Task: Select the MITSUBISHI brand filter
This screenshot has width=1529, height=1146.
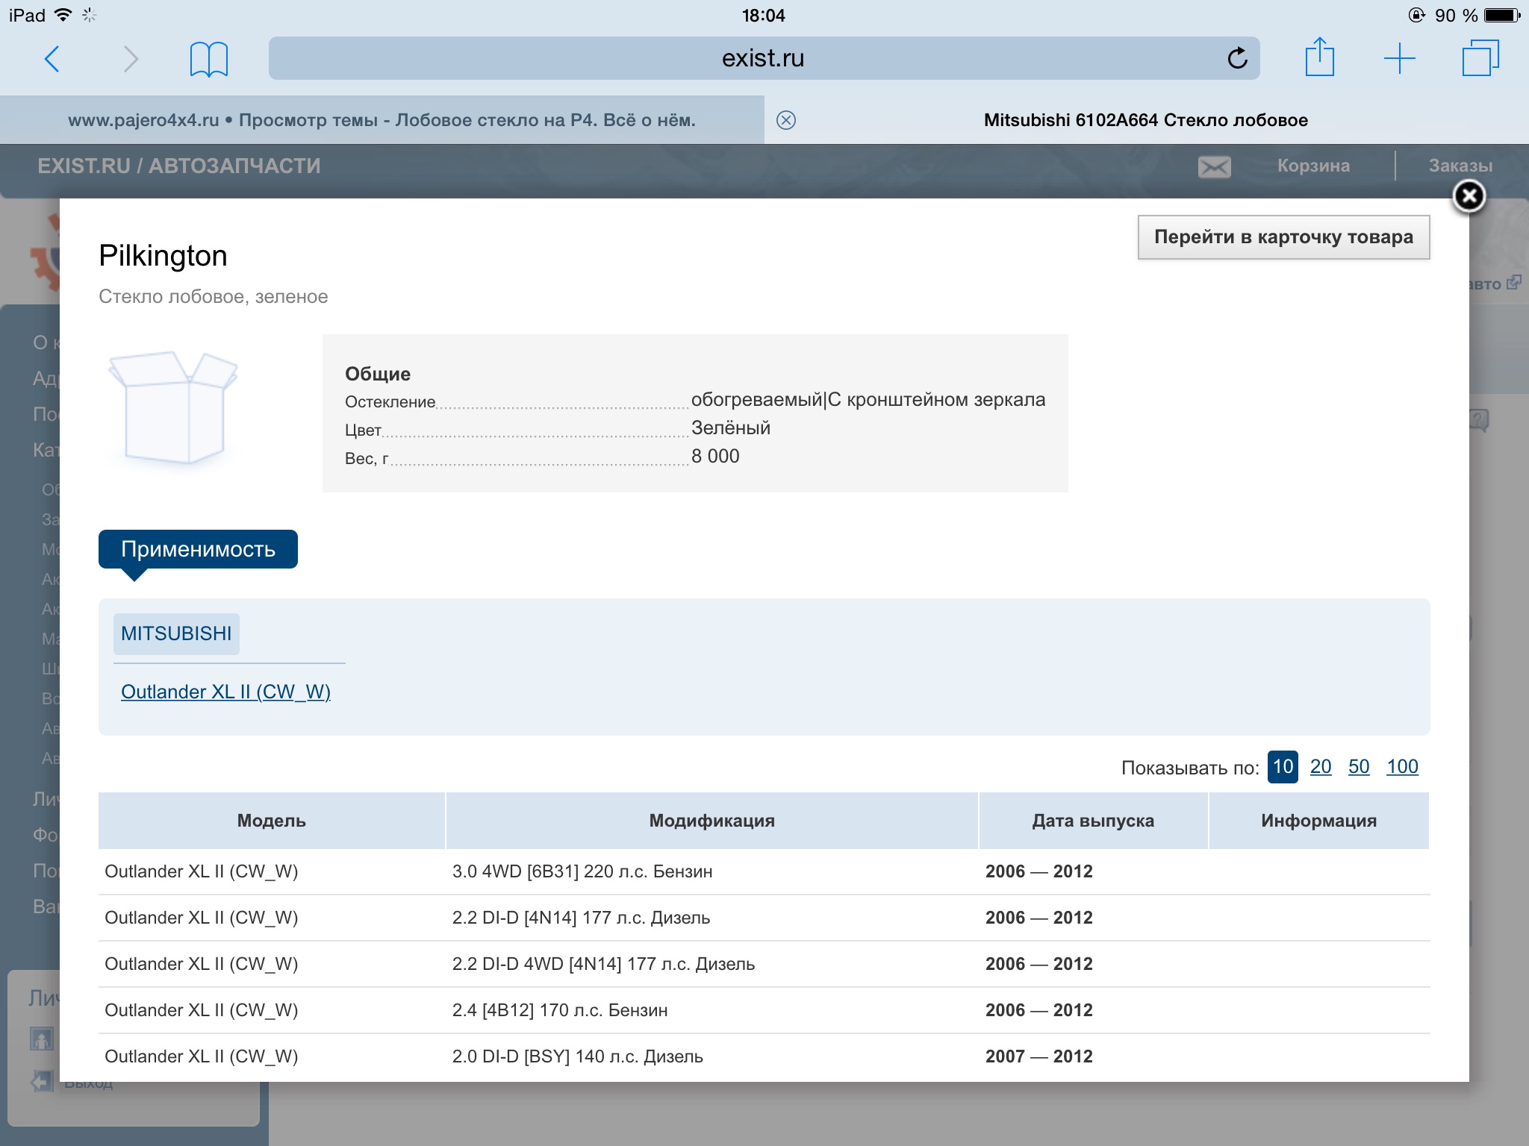Action: pos(176,633)
